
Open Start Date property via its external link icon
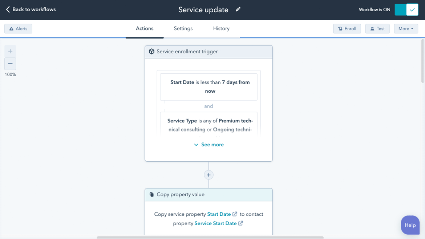point(235,214)
